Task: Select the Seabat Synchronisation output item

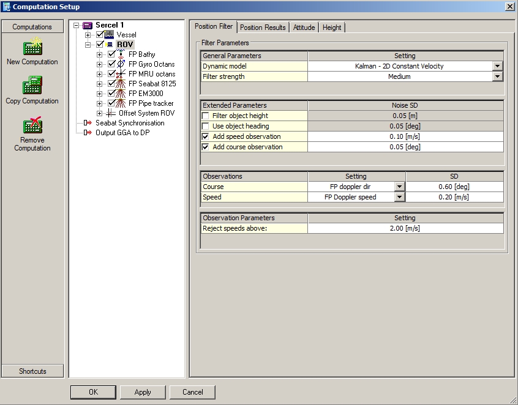Action: [129, 123]
